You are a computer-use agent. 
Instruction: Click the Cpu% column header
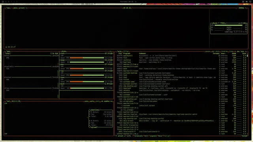pyautogui.click(x=244, y=54)
